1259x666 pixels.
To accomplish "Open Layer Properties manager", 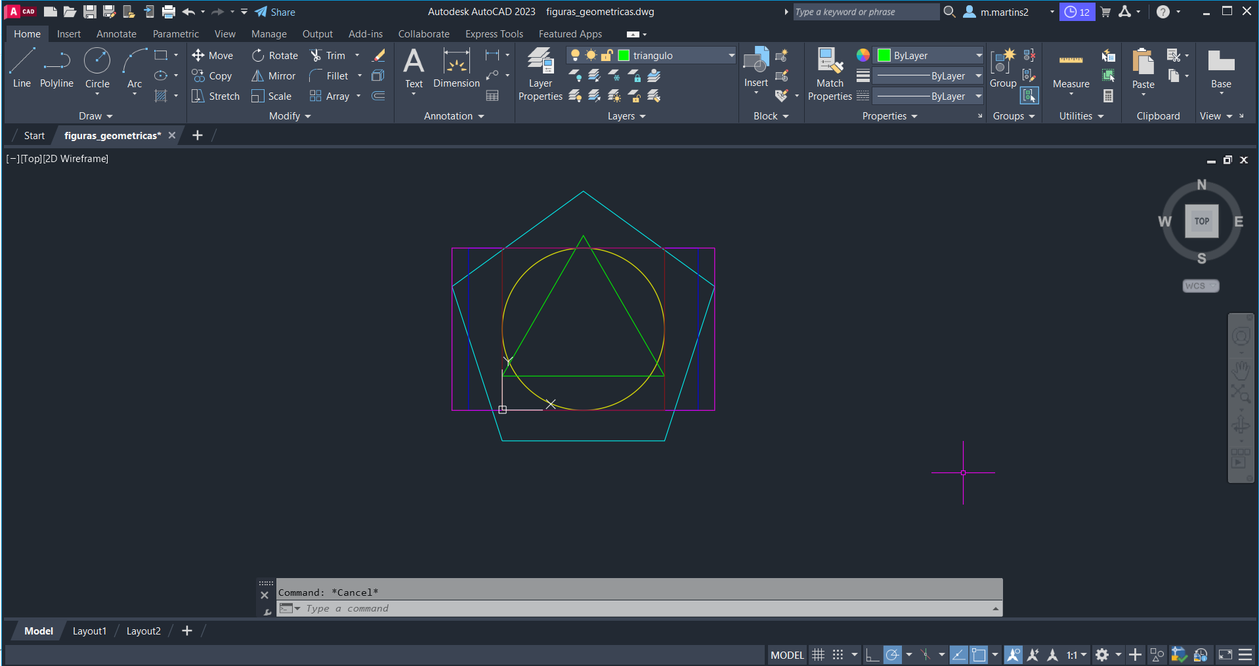I will (x=540, y=75).
